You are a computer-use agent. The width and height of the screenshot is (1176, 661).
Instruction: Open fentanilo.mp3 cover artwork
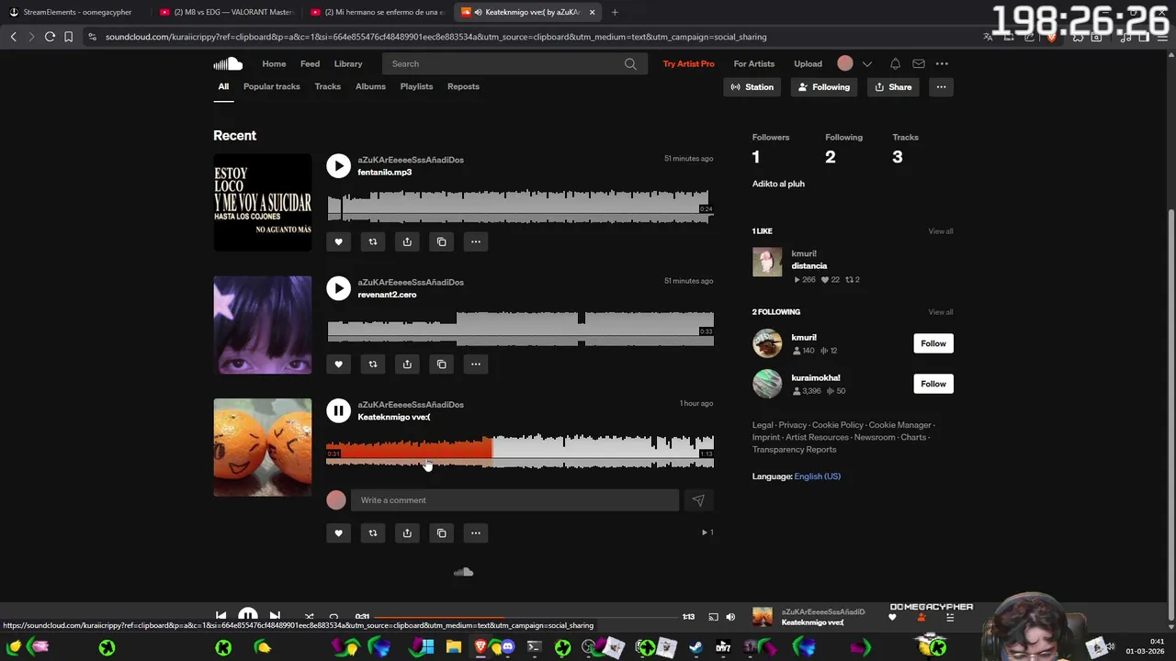click(x=263, y=202)
